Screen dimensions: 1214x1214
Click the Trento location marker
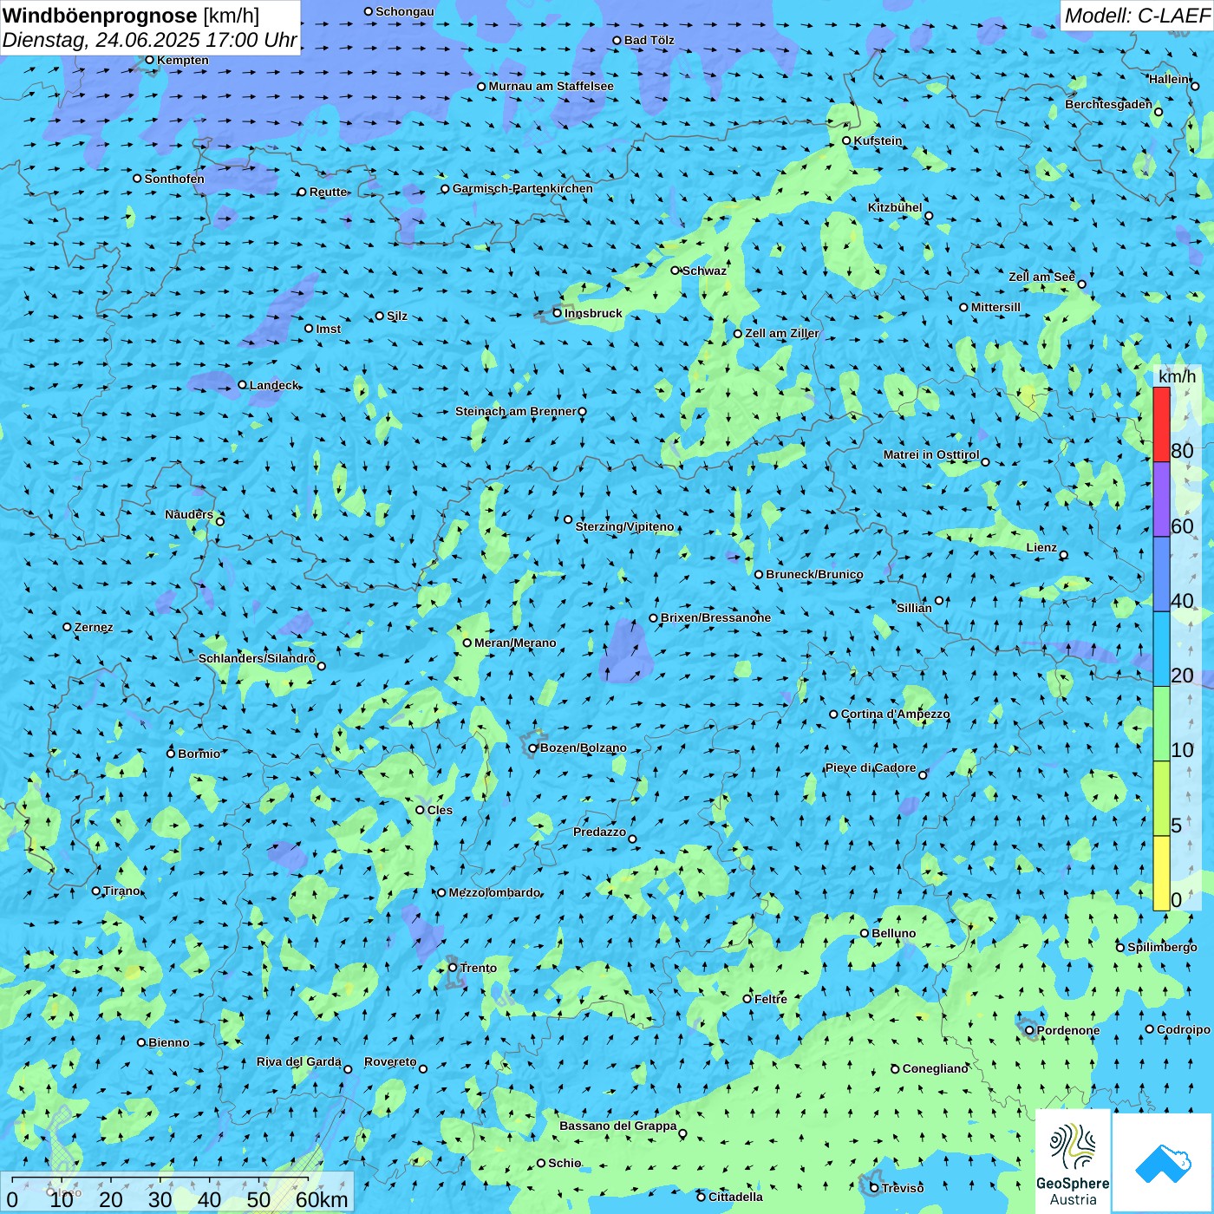(x=452, y=968)
